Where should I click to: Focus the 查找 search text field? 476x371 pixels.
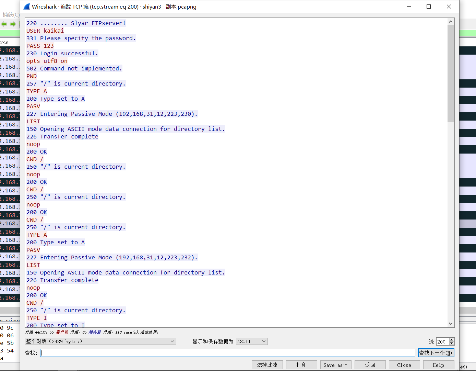pos(228,353)
